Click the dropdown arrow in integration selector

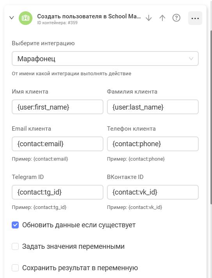tap(191, 58)
